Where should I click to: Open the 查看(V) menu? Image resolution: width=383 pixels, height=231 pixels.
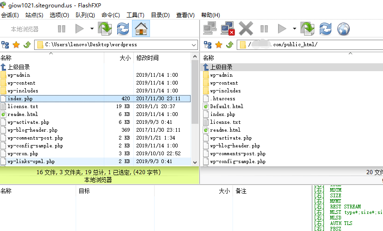pos(186,15)
